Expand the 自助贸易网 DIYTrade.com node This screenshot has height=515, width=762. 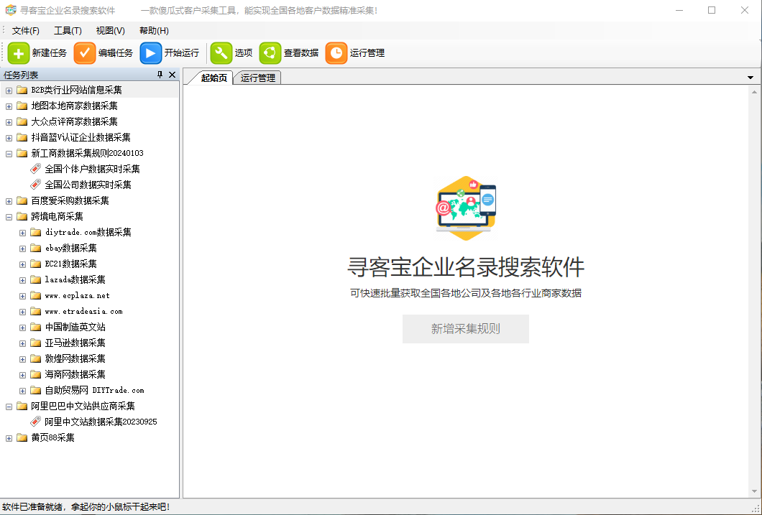click(22, 391)
